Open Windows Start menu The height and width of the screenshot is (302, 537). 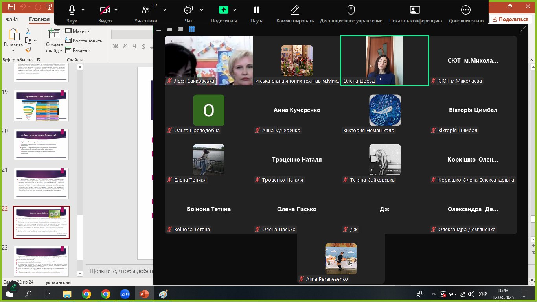9,294
